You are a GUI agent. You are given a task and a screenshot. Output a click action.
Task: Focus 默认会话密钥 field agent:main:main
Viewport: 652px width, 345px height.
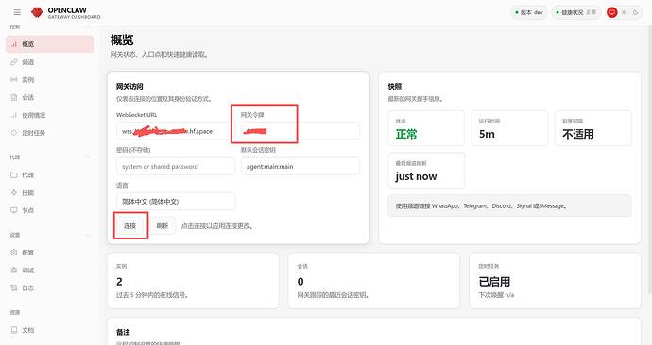point(300,166)
